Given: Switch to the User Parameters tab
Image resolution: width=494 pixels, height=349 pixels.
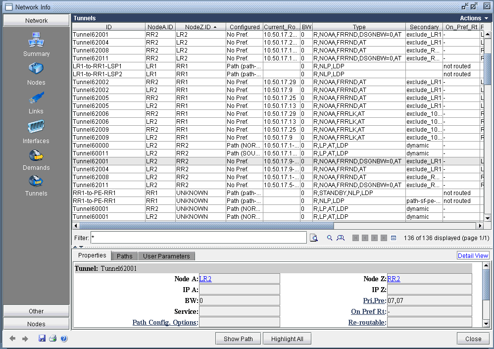Looking at the screenshot, I should tap(166, 256).
